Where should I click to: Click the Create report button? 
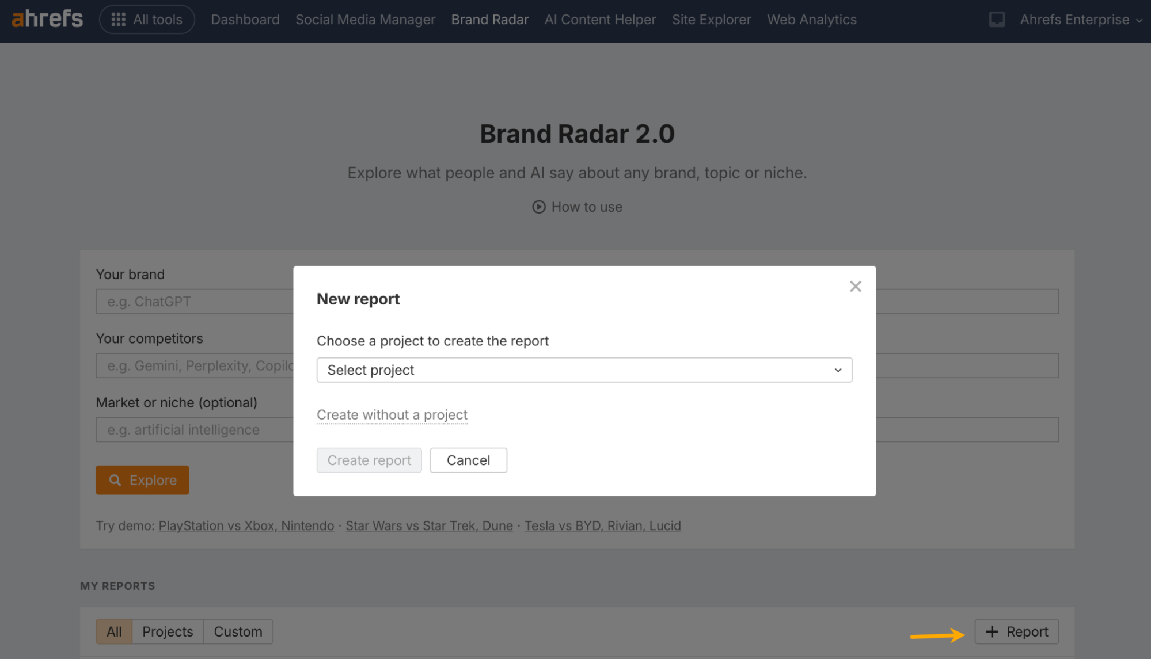[x=369, y=460]
